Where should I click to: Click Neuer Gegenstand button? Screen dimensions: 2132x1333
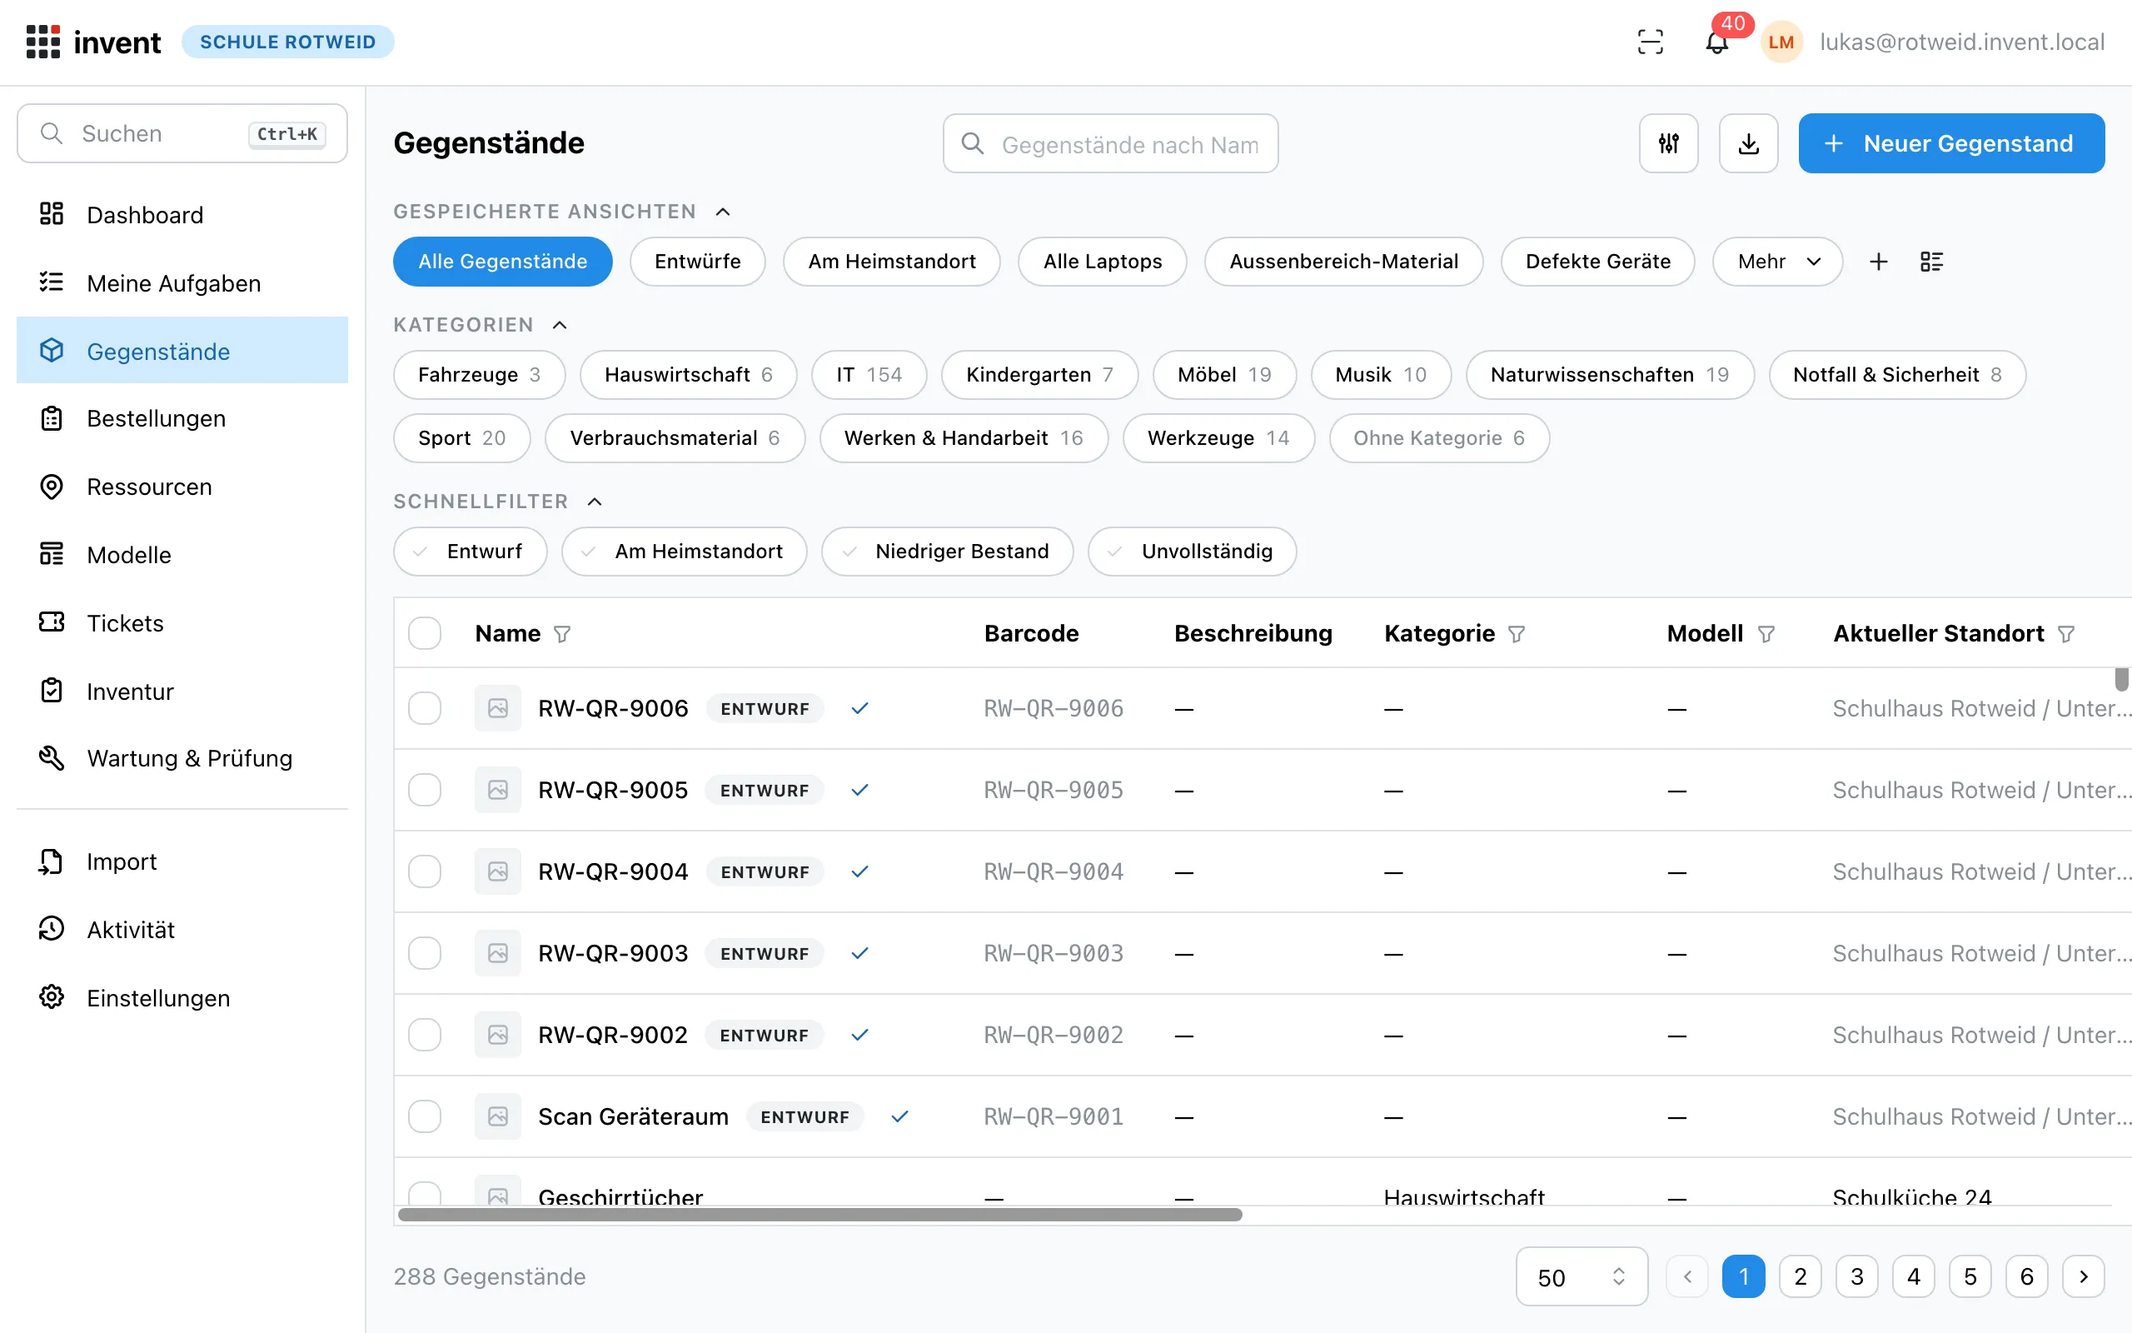click(1951, 142)
